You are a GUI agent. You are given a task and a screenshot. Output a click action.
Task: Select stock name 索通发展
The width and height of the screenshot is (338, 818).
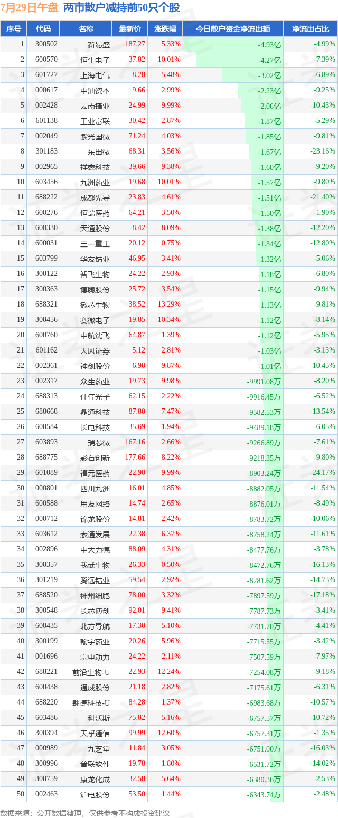pos(95,534)
